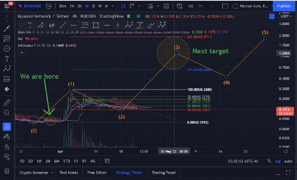Select the trend line tool in left sidebar

click(x=7, y=28)
